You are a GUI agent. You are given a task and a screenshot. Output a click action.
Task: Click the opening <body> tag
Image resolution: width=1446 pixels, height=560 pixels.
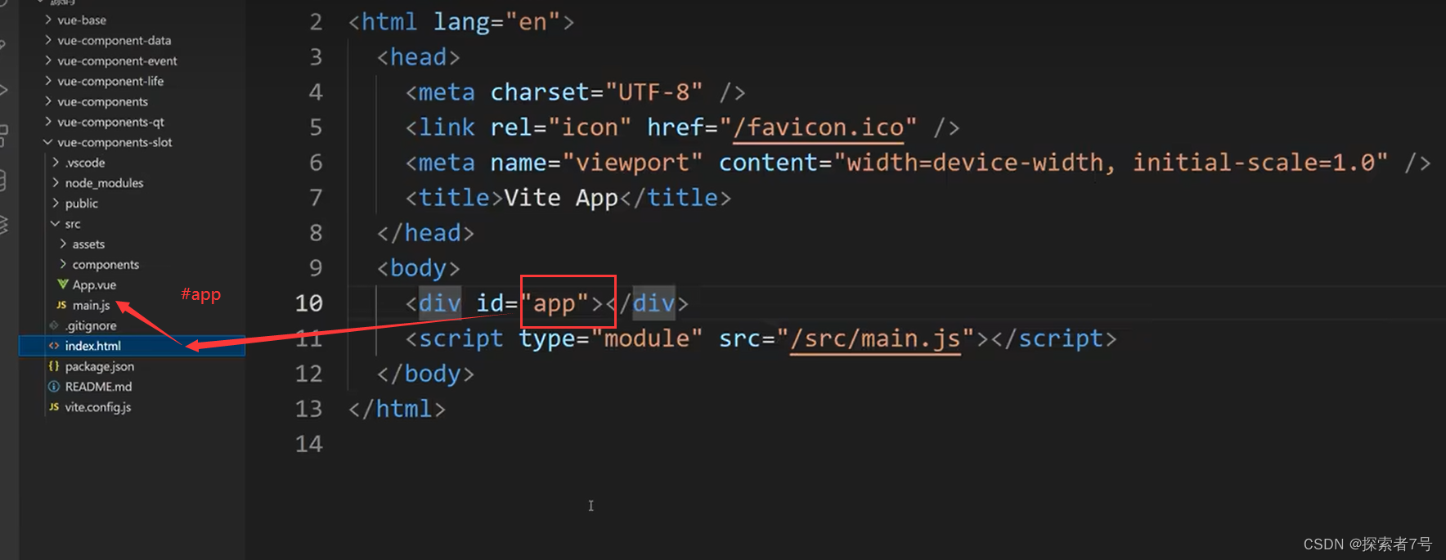pyautogui.click(x=418, y=268)
